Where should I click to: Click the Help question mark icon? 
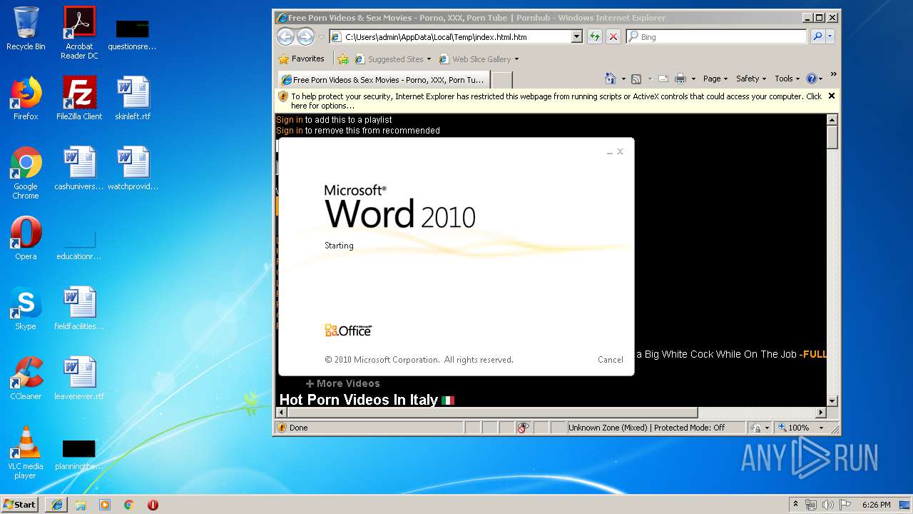811,79
